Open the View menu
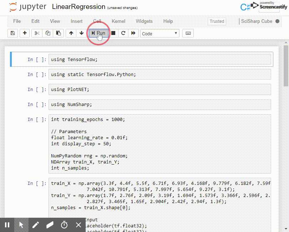Screen dimensions: 289x232 pyautogui.click(x=55, y=21)
